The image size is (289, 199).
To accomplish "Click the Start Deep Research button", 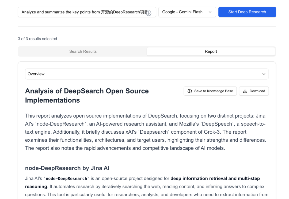I will pyautogui.click(x=247, y=12).
